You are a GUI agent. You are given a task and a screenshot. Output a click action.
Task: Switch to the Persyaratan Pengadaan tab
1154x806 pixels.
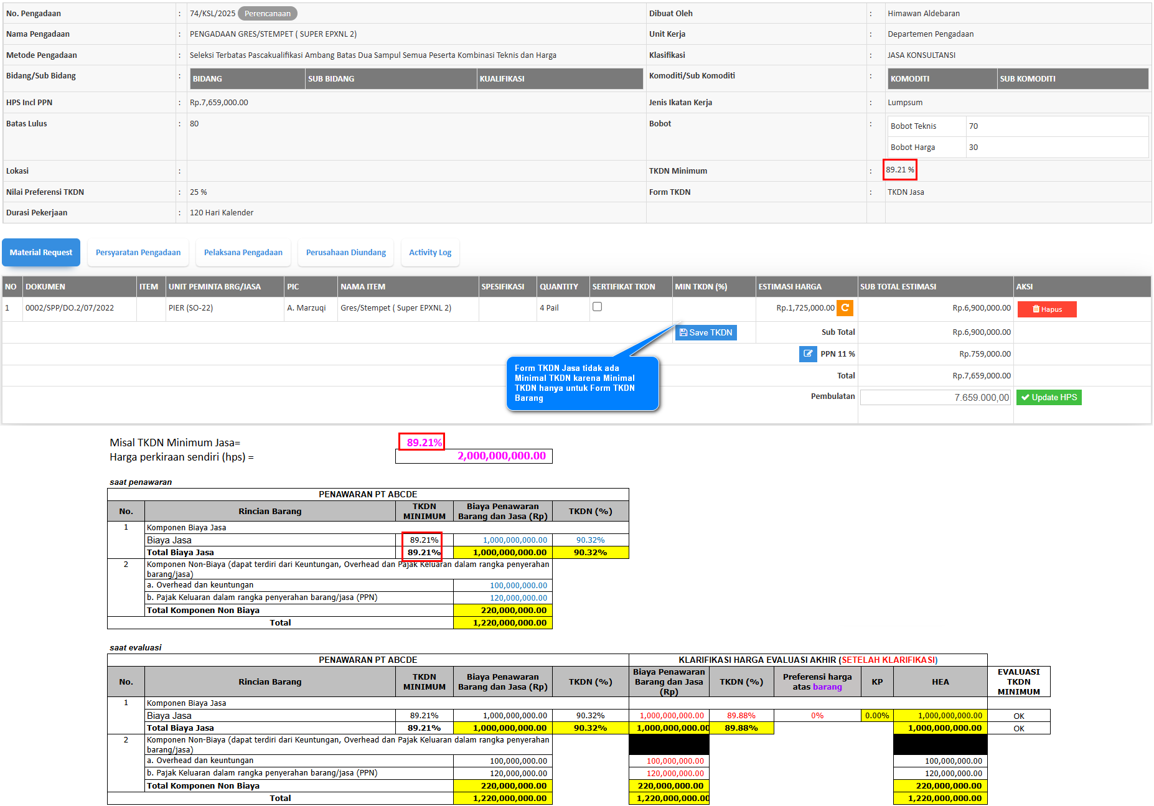[138, 253]
